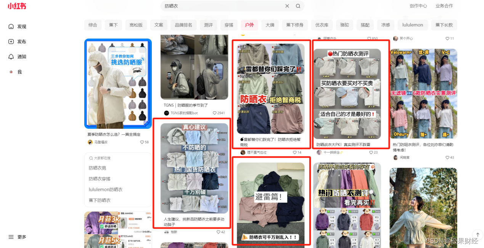Open the 热门防晒衣测评 看完再买 thumbnail

347,205
